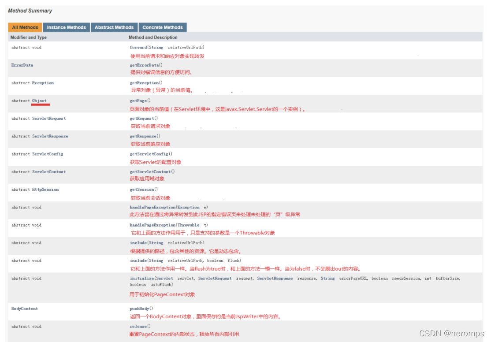Open the getServletConfig method link
Viewport: 491px width, 342px height.
[149, 154]
